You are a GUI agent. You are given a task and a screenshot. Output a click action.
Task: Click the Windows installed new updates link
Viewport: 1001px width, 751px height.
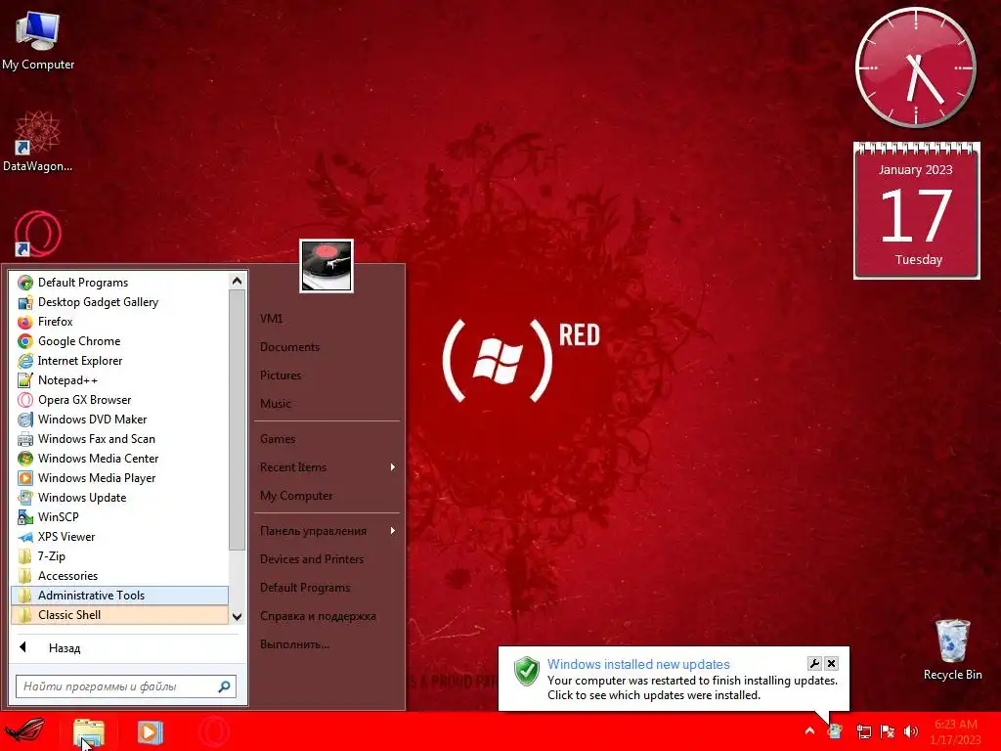[x=638, y=664]
